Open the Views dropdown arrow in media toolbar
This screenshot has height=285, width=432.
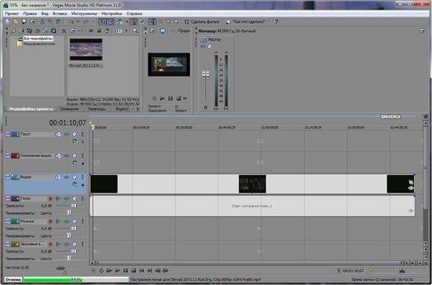(126, 31)
